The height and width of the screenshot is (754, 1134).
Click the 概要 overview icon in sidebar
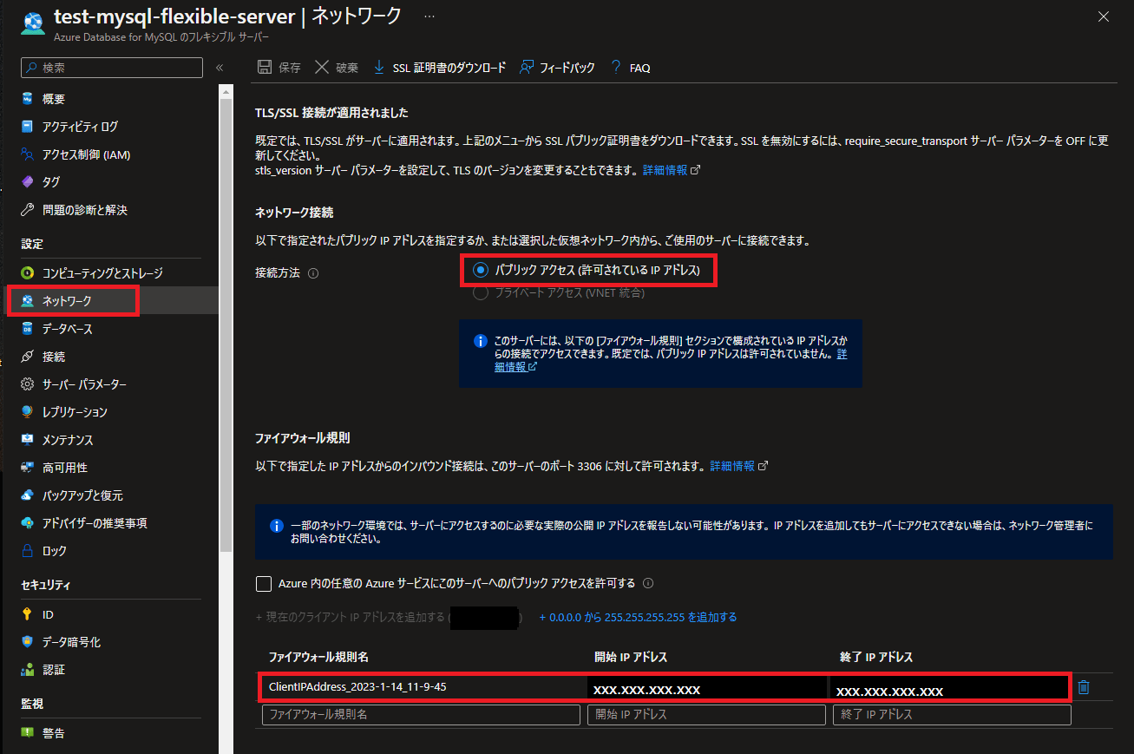pyautogui.click(x=27, y=99)
